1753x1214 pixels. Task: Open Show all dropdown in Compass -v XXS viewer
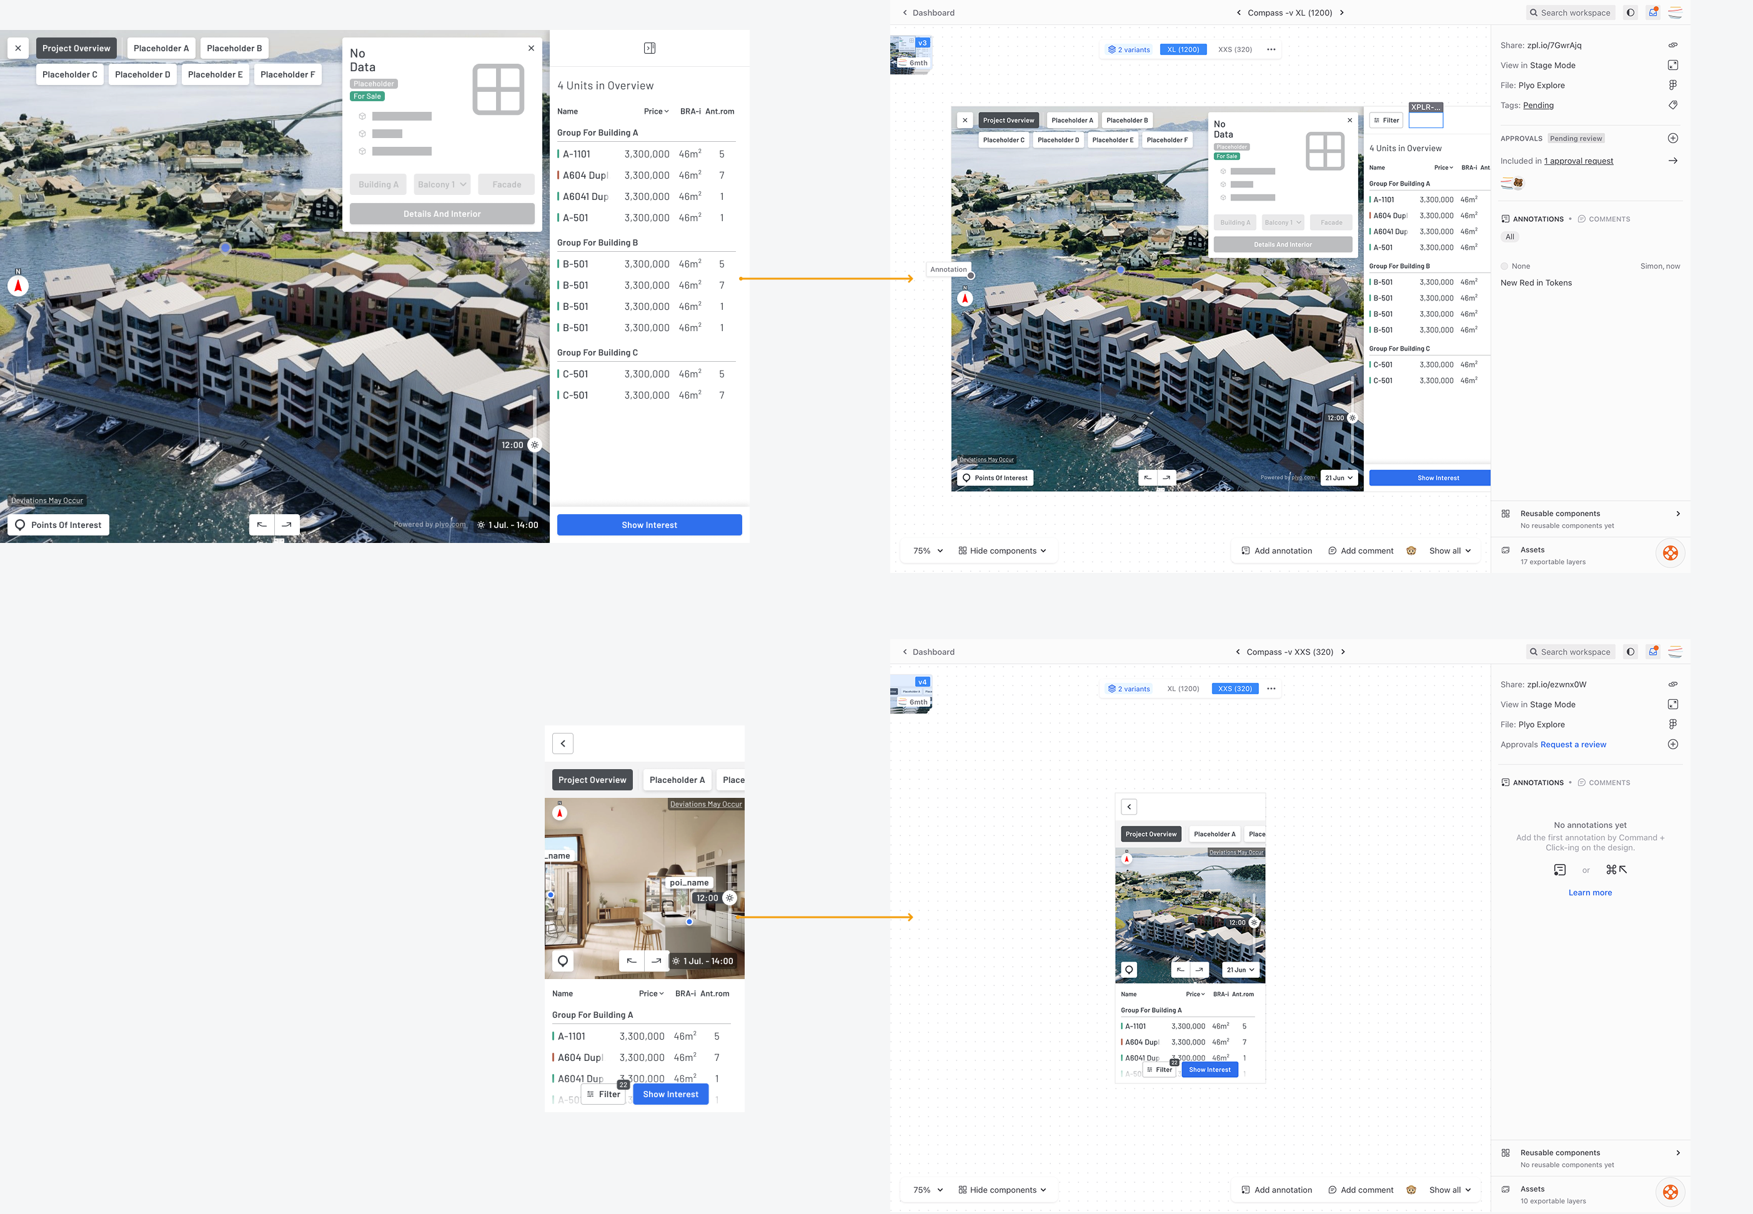(1449, 1190)
